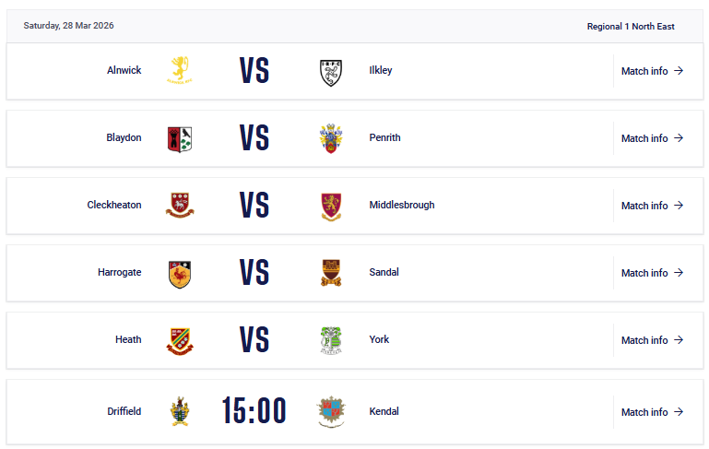709x449 pixels.
Task: Click the Heath striped club badge
Action: (180, 340)
